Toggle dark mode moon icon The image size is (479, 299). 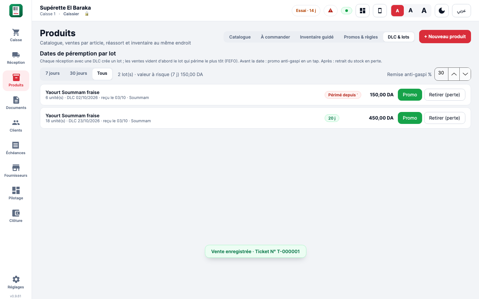pos(442,11)
